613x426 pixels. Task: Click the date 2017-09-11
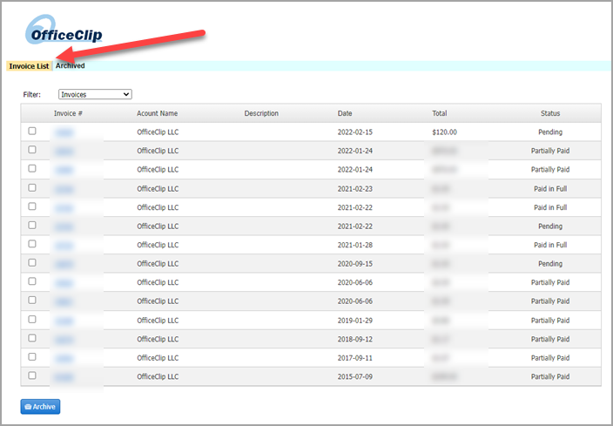[x=355, y=358]
